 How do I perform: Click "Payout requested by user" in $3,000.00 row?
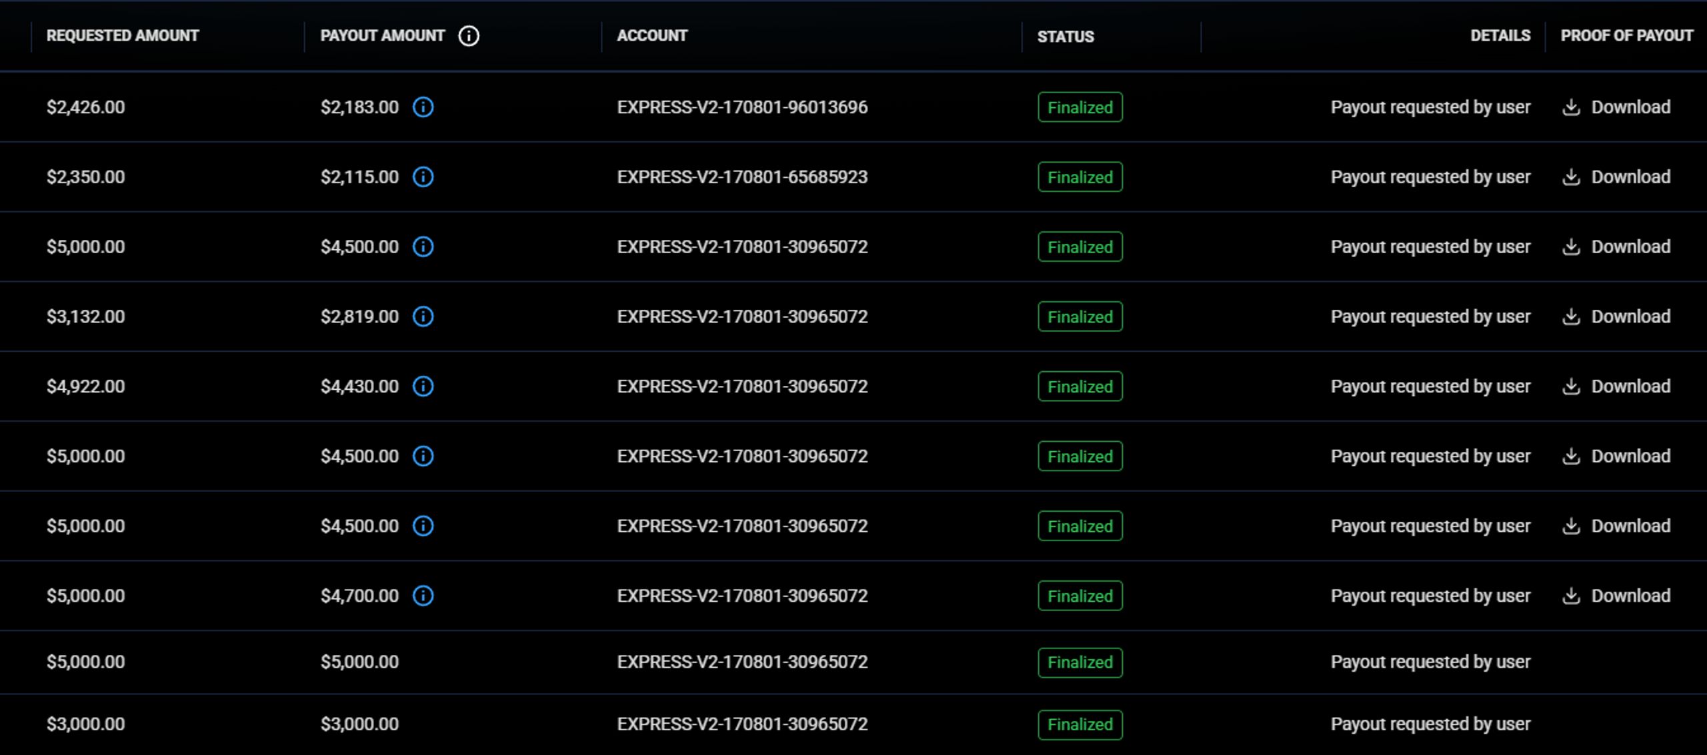click(1430, 724)
